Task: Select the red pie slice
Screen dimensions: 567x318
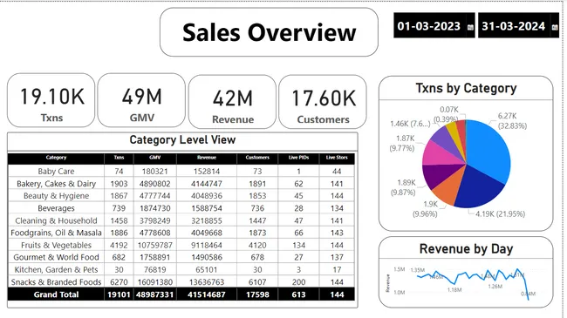Action: click(461, 130)
